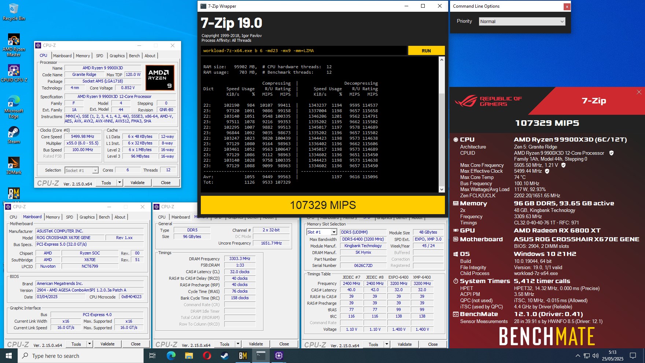Open Edge from the taskbar
Viewport: 645px width, 363px height.
(171, 356)
